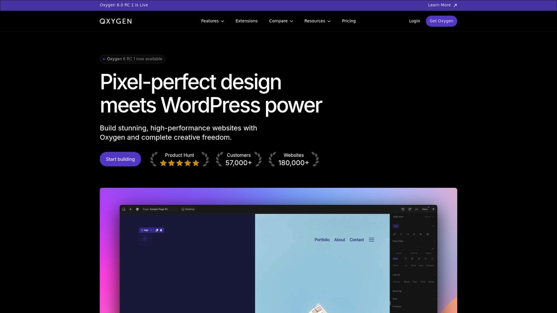The width and height of the screenshot is (557, 313).
Task: Open the more options ellipsis beside Save
Action: (416, 209)
